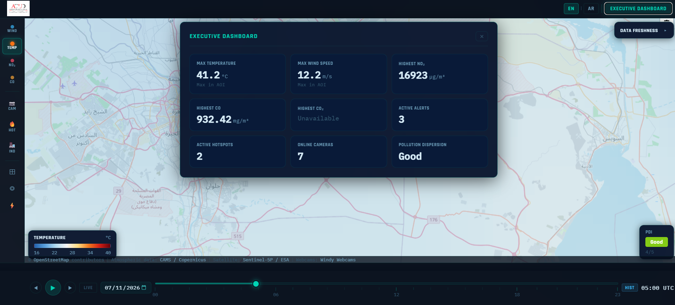Screen dimensions: 675x305
Task: Click the timeline slider handle
Action: click(x=256, y=284)
